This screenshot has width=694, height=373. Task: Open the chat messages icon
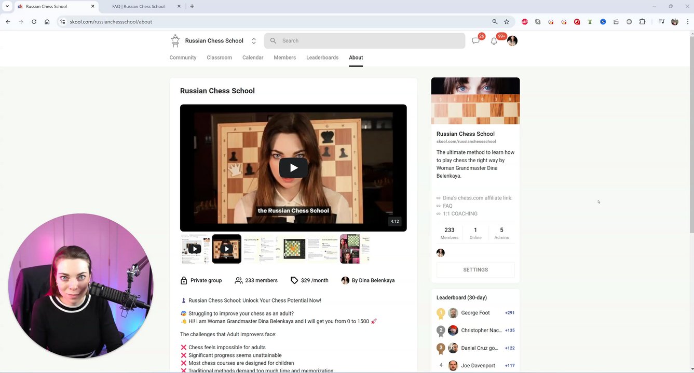pyautogui.click(x=475, y=41)
